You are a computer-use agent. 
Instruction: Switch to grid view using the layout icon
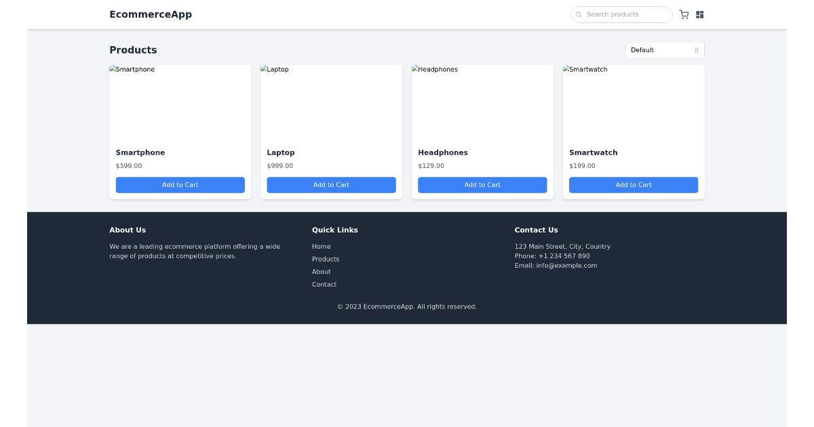[x=699, y=14]
